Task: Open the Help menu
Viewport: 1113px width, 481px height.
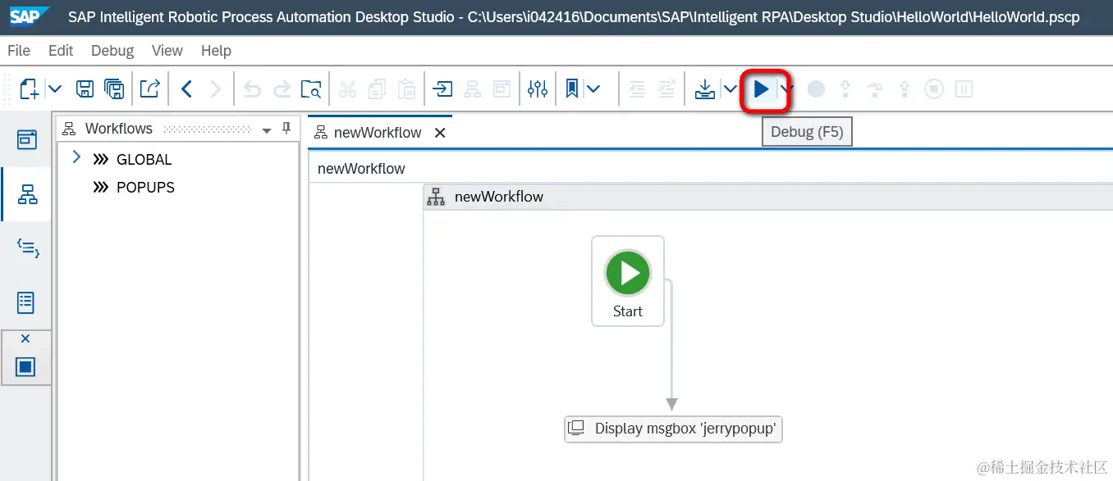Action: [x=216, y=51]
